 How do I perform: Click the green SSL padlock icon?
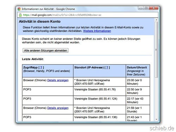(20, 15)
